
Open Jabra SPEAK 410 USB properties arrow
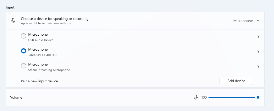pyautogui.click(x=258, y=52)
